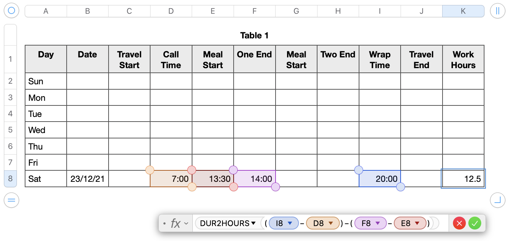Viewport: 516px width, 241px height.
Task: Open the E8 reference dropdown arrow
Action: pos(417,223)
